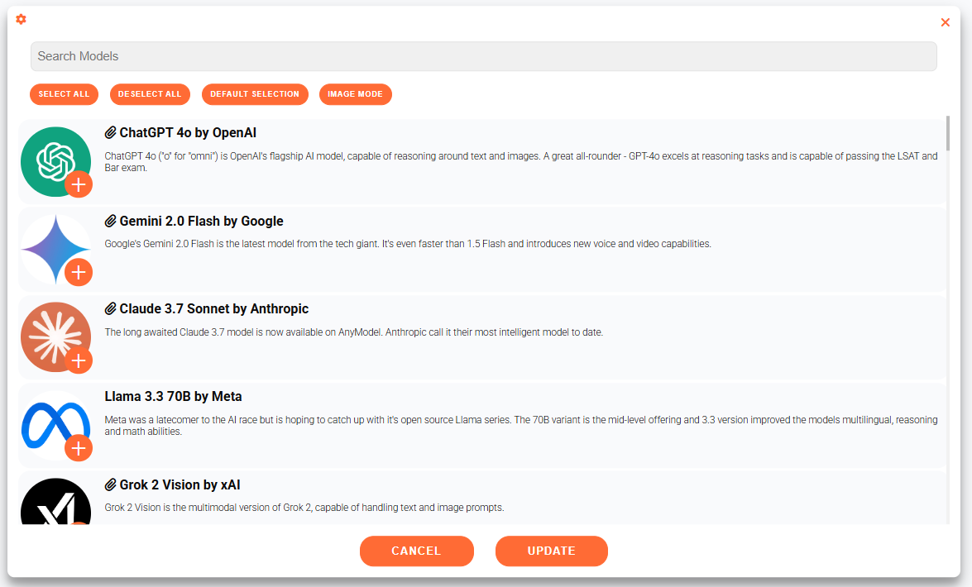Add Llama 3.3 70B using its plus toggle
The height and width of the screenshot is (587, 972).
coord(79,448)
